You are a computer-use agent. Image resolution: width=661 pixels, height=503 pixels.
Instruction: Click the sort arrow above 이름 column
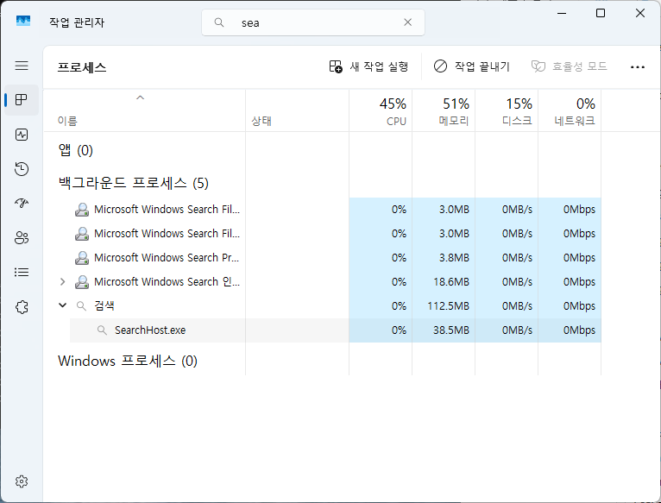coord(141,97)
